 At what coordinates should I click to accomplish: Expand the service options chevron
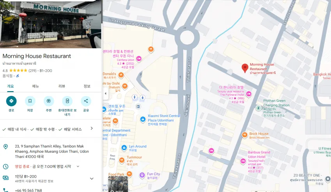pos(92,129)
